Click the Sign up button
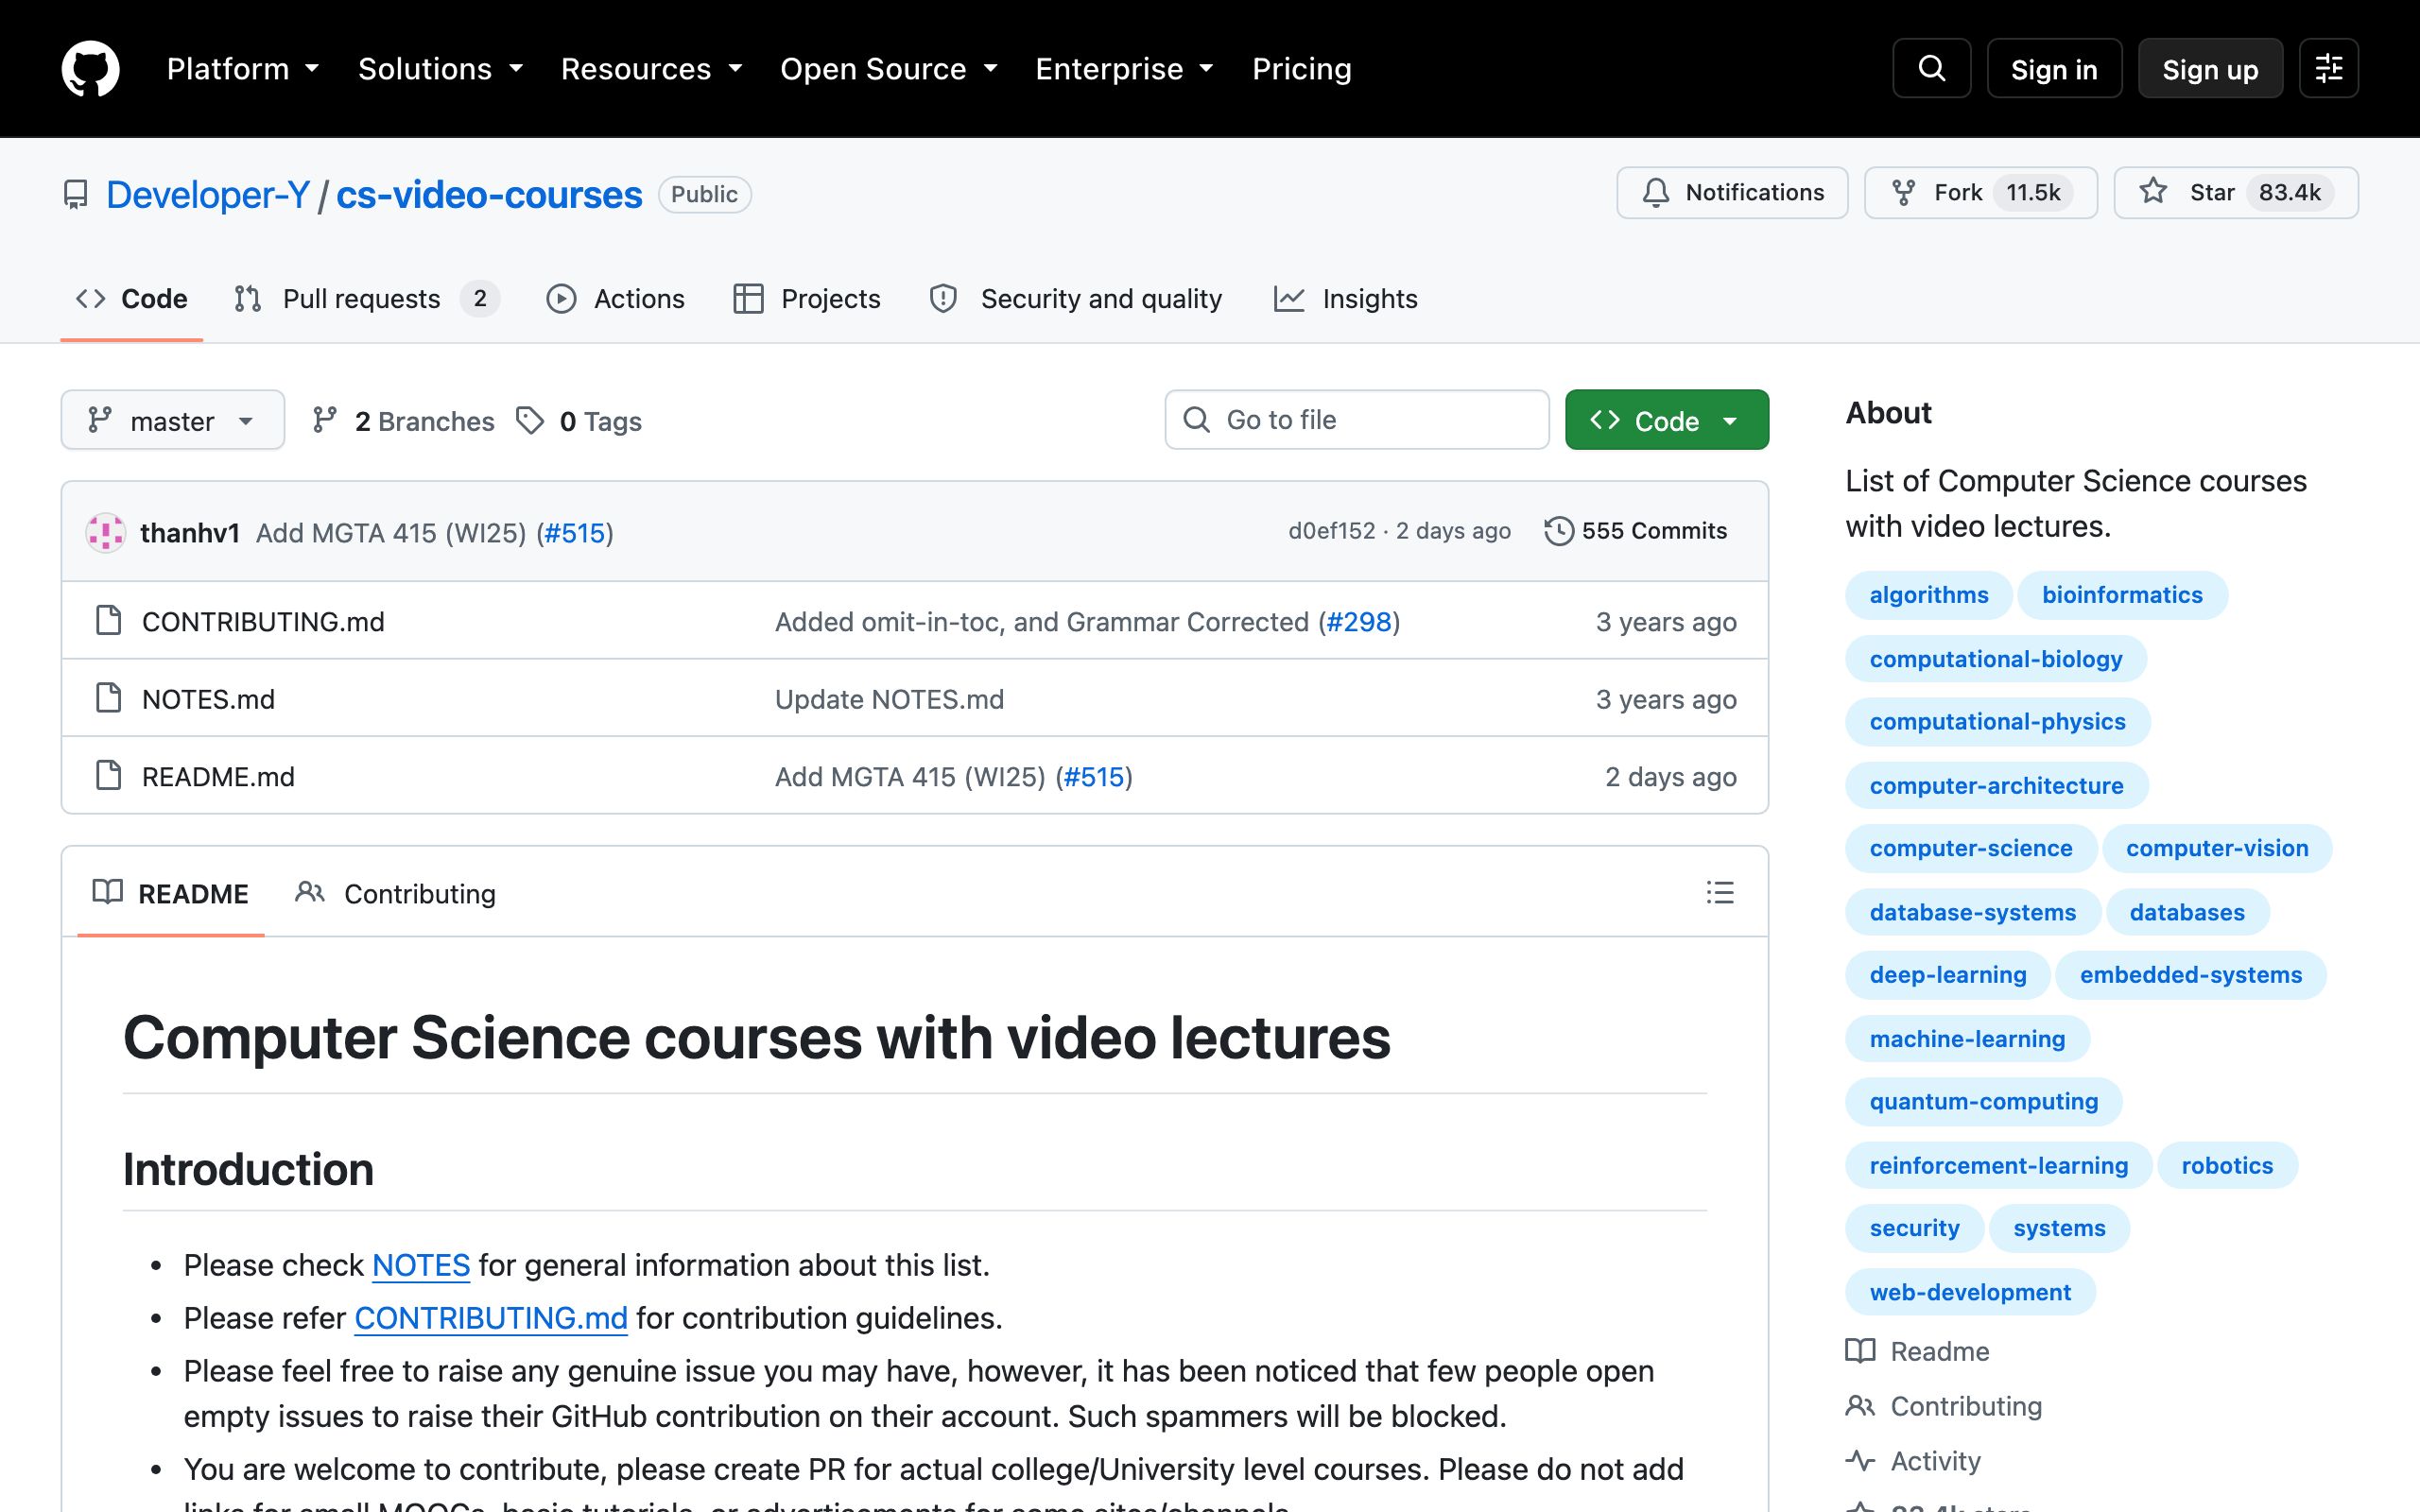This screenshot has height=1512, width=2420. [x=2210, y=68]
